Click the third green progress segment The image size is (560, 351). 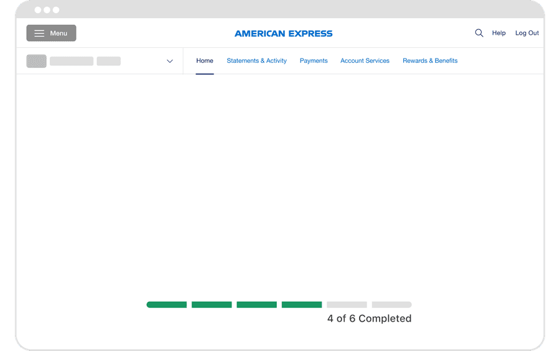click(x=256, y=305)
